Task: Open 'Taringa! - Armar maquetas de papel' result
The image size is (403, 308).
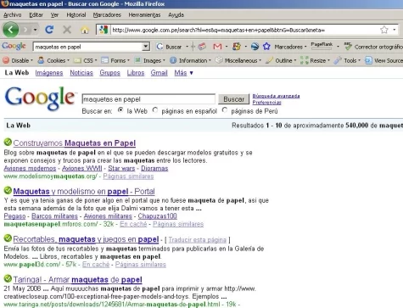Action: tap(77, 280)
